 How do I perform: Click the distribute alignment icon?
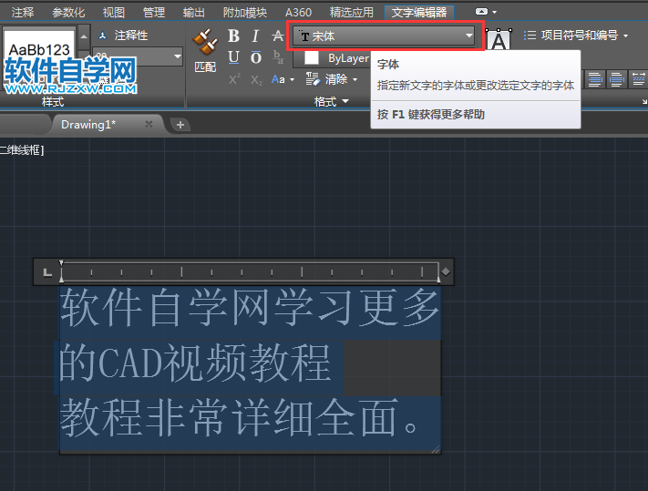[638, 79]
